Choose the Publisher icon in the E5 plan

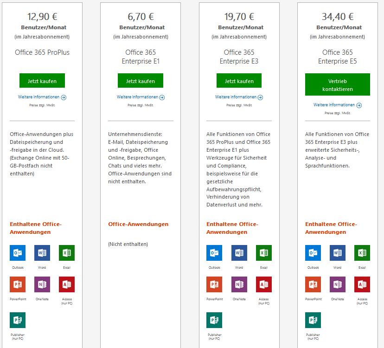313,320
